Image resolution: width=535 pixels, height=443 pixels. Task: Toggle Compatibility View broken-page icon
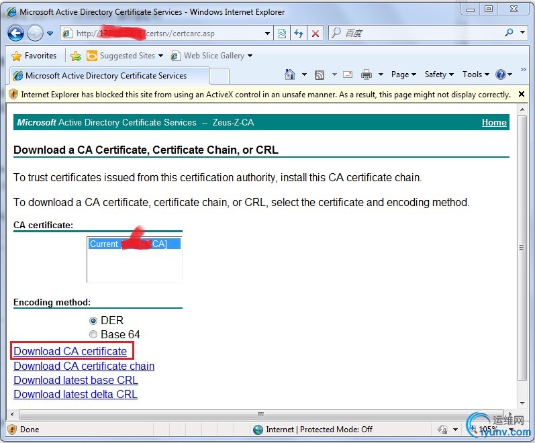click(282, 34)
